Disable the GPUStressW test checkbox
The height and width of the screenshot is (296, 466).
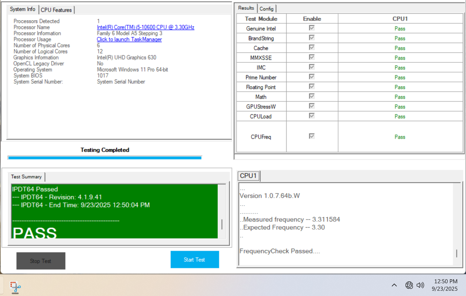coord(311,106)
